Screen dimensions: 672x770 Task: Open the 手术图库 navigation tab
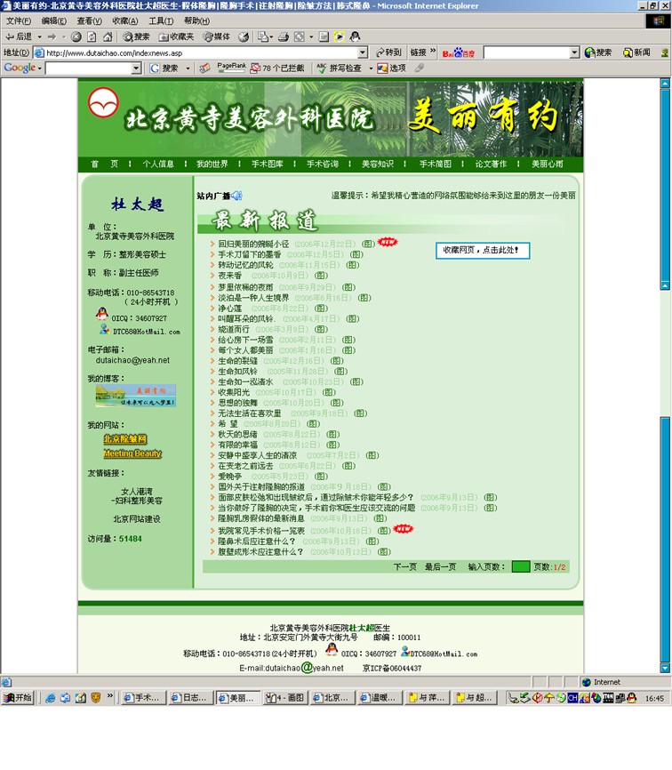tap(267, 164)
